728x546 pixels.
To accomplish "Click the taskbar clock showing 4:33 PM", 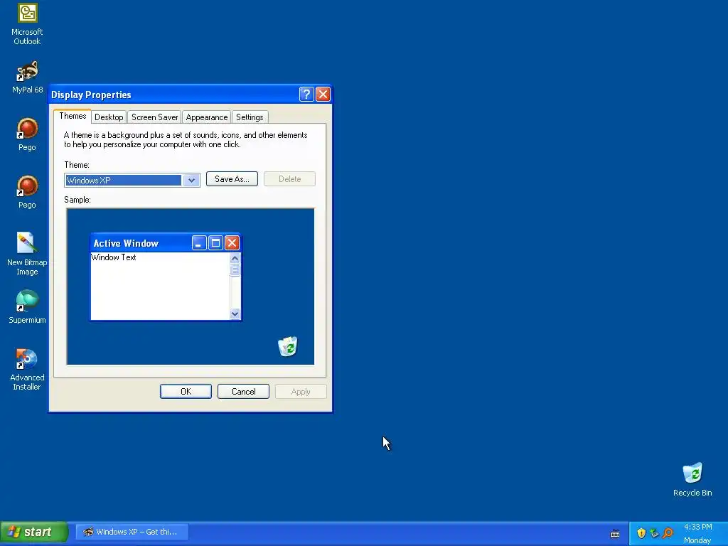I will [698, 527].
